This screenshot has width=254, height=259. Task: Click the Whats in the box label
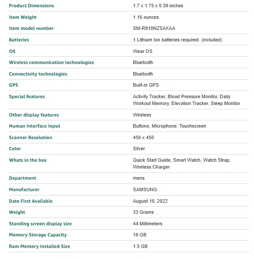[28, 160]
